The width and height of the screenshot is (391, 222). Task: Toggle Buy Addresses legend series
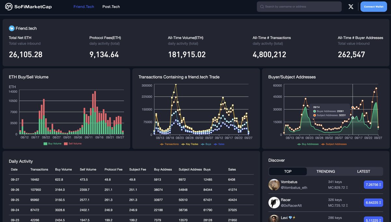[x=308, y=144]
